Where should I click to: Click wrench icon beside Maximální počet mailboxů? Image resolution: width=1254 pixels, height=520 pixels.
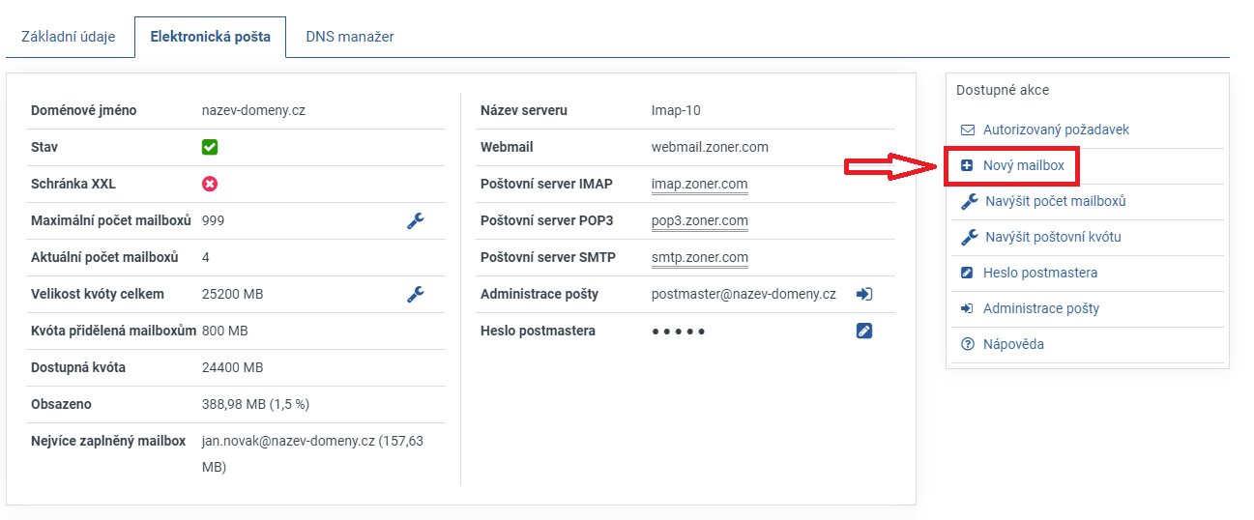coord(415,220)
